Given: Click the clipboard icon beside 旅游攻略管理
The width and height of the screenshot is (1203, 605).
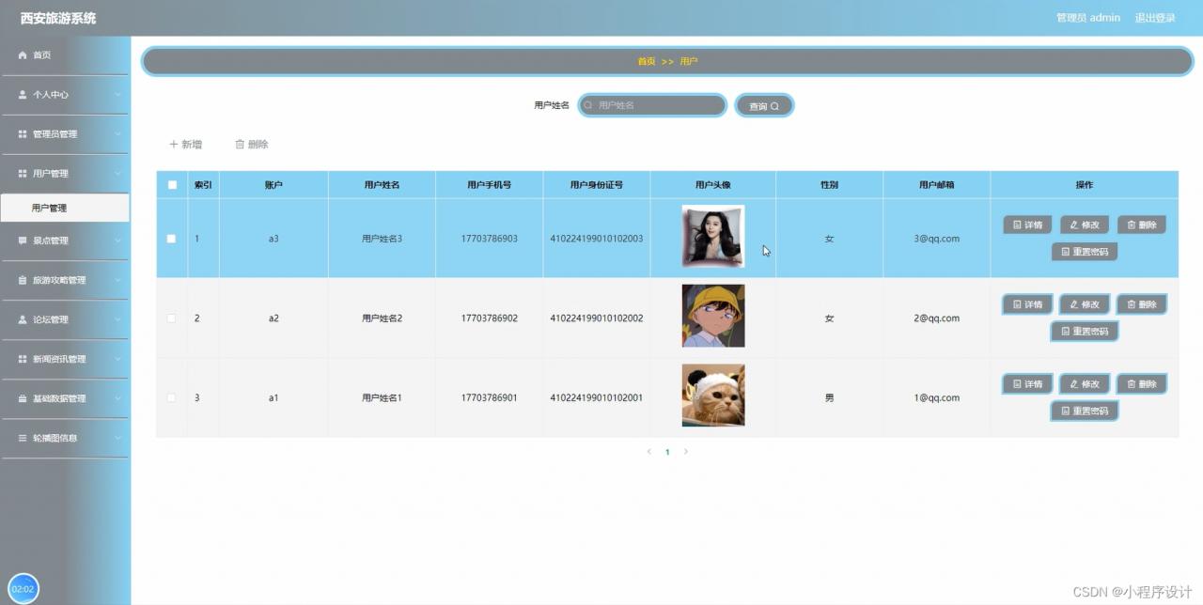Looking at the screenshot, I should pyautogui.click(x=23, y=280).
